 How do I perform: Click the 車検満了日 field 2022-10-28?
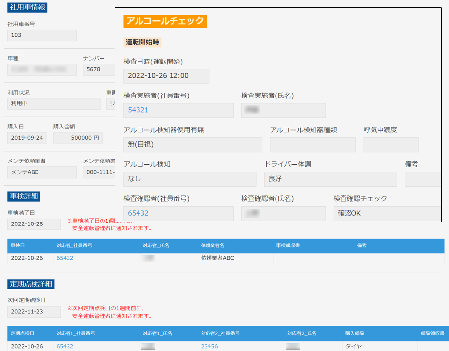[34, 224]
